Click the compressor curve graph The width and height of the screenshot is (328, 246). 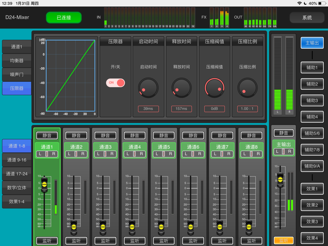click(x=71, y=76)
